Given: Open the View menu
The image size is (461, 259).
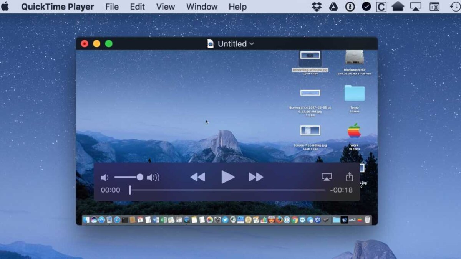Looking at the screenshot, I should click(165, 7).
